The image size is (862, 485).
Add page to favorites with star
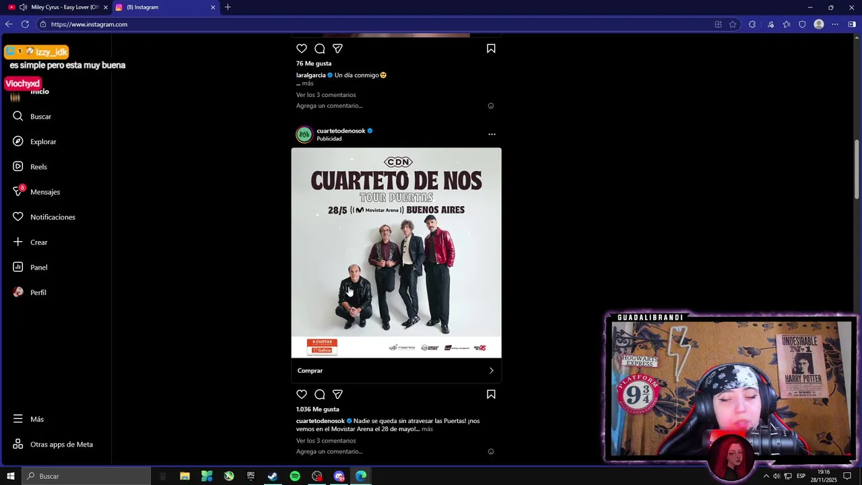[733, 24]
